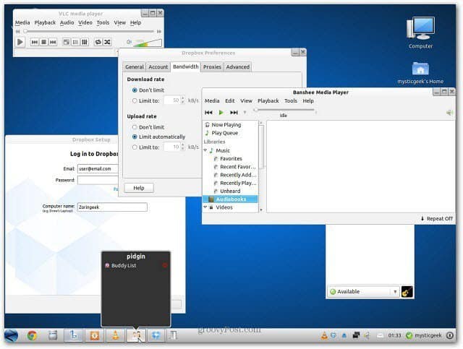This screenshot has width=463, height=349.
Task: Open VLC Media menu
Action: coord(22,22)
